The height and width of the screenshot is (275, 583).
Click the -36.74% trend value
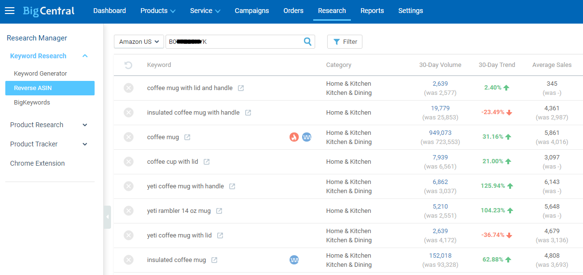tap(493, 235)
